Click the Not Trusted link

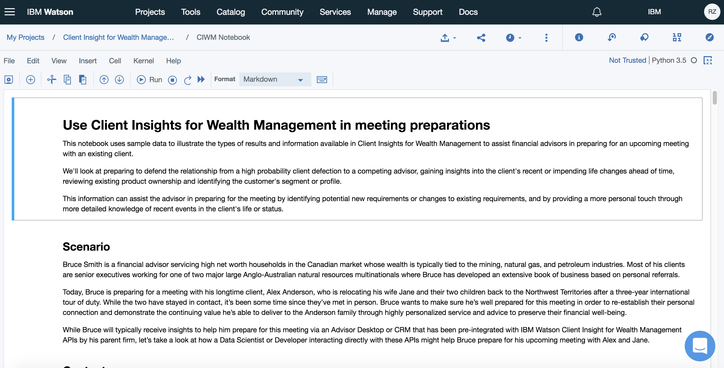pos(627,60)
